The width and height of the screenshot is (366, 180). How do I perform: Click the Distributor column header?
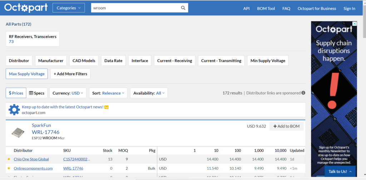pyautogui.click(x=23, y=150)
